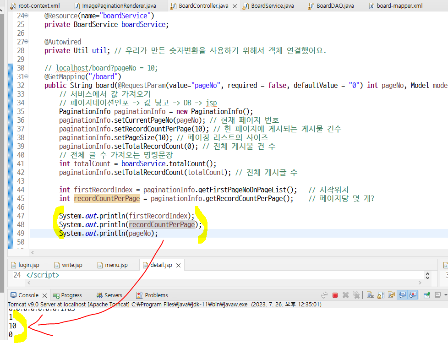Click the Progress view icon
The height and width of the screenshot is (343, 448).
(x=56, y=295)
